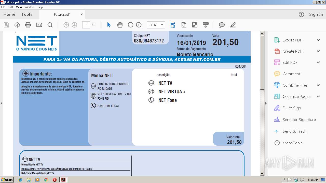Viewport: 326px width, 183px height.
Task: Open the Help menu
Action: click(40, 7)
